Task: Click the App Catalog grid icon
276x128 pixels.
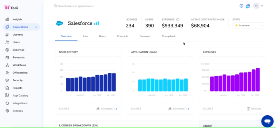Action: [x=7, y=95]
